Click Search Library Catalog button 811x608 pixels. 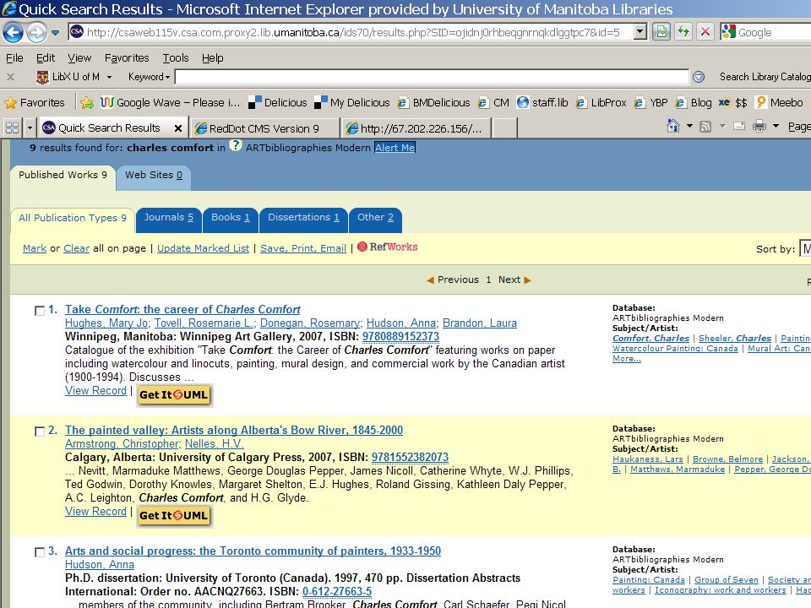(765, 77)
